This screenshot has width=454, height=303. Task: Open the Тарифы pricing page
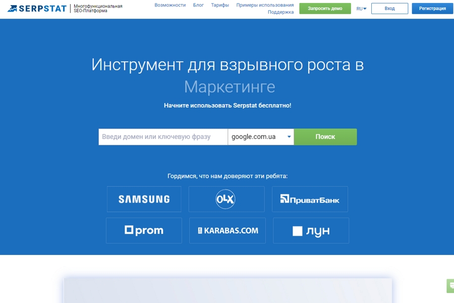pyautogui.click(x=220, y=5)
